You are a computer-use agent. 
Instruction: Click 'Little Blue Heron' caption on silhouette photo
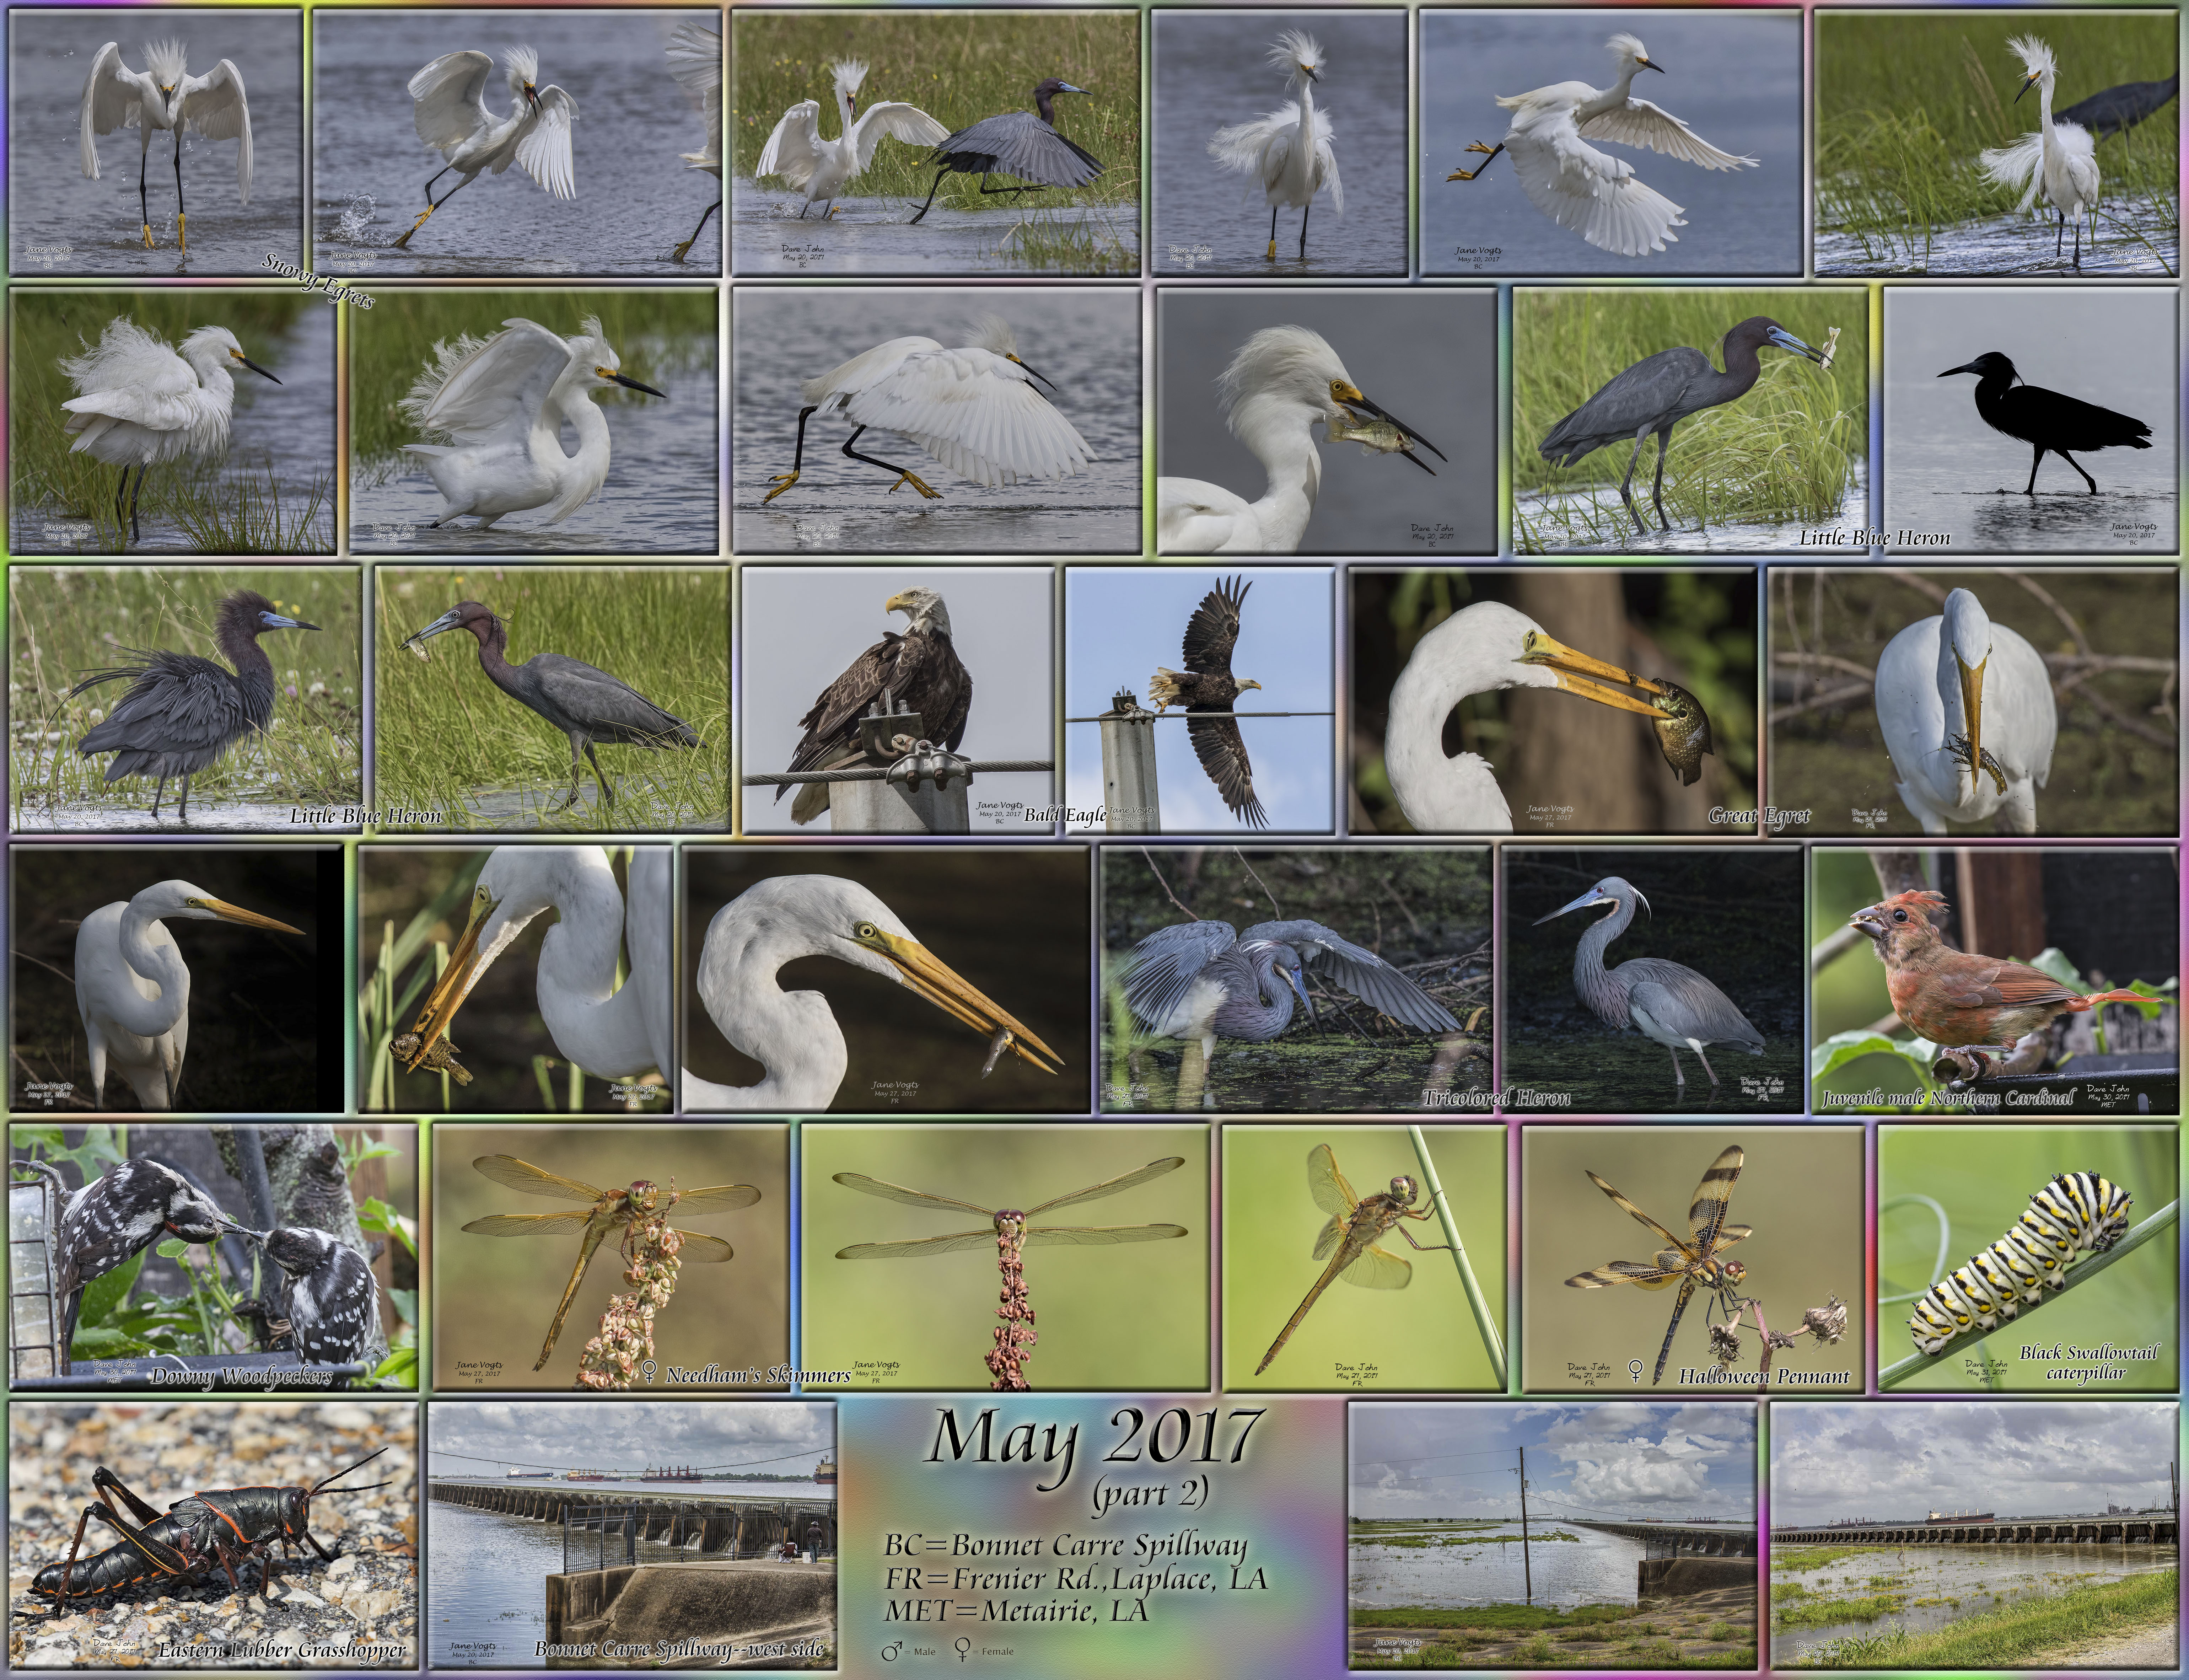coord(1874,538)
